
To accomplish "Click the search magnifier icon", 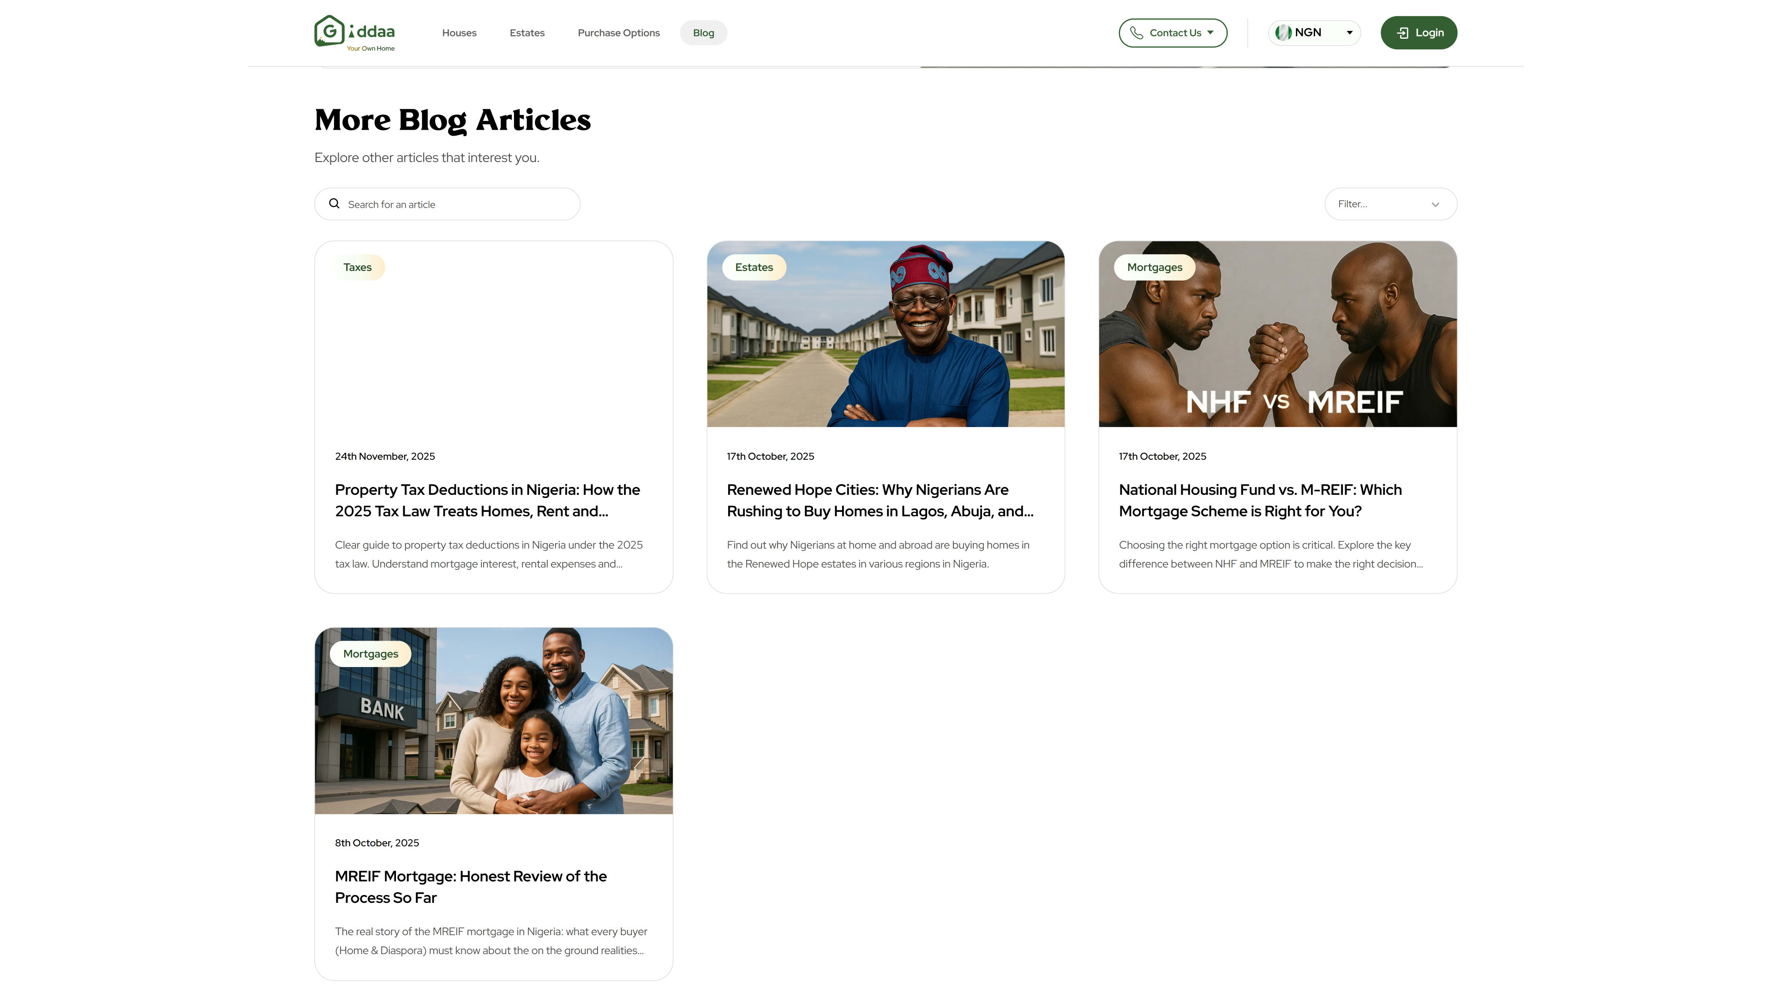I will 334,204.
